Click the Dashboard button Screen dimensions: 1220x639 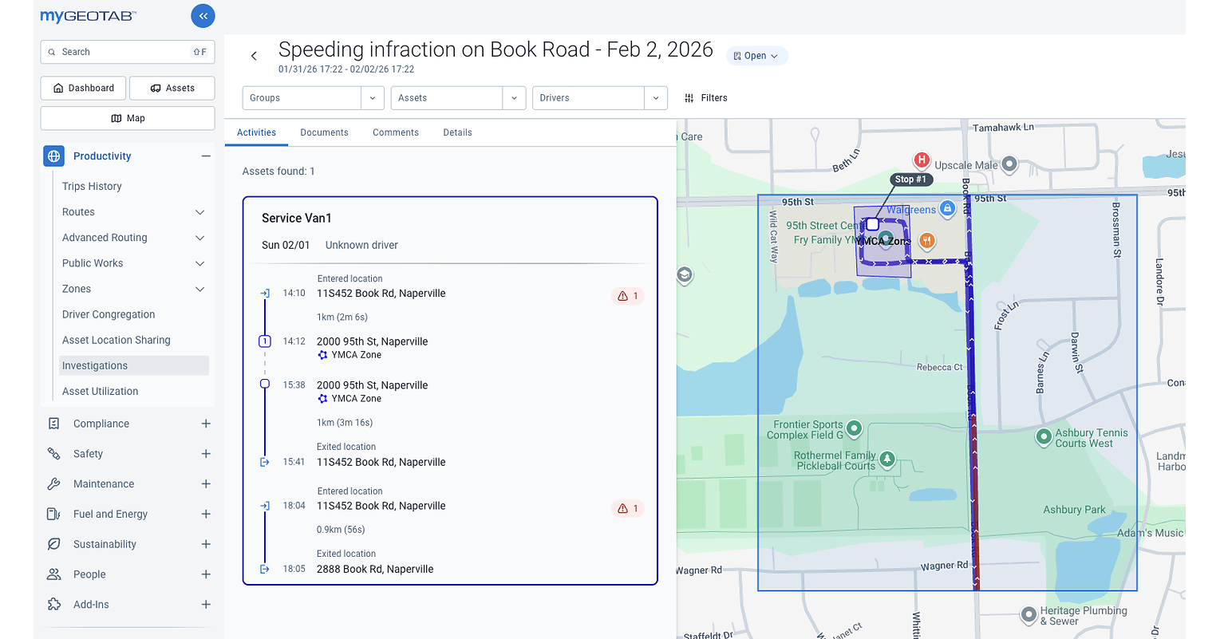[83, 88]
